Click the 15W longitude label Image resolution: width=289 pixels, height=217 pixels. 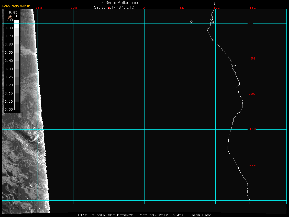[39, 8]
